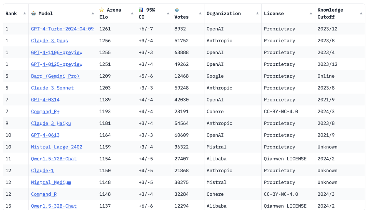369x212 pixels.
Task: Sort by License column arrow
Action: (311, 13)
